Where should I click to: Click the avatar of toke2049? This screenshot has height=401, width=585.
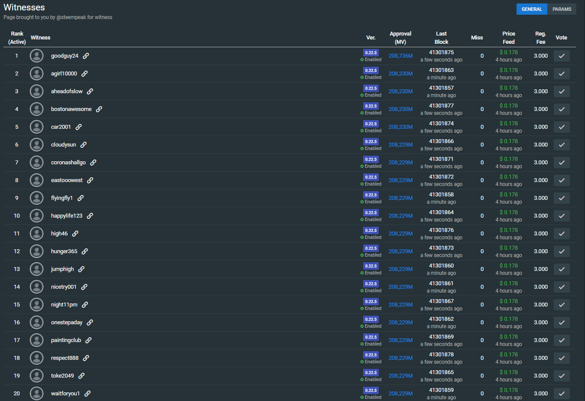click(x=37, y=376)
